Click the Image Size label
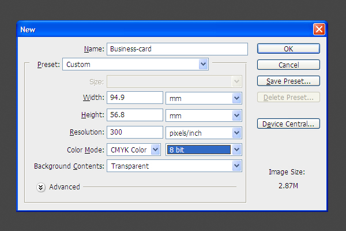346x231 pixels. click(x=287, y=172)
